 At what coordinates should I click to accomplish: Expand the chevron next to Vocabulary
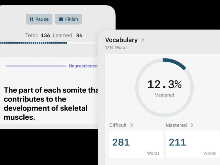click(142, 40)
